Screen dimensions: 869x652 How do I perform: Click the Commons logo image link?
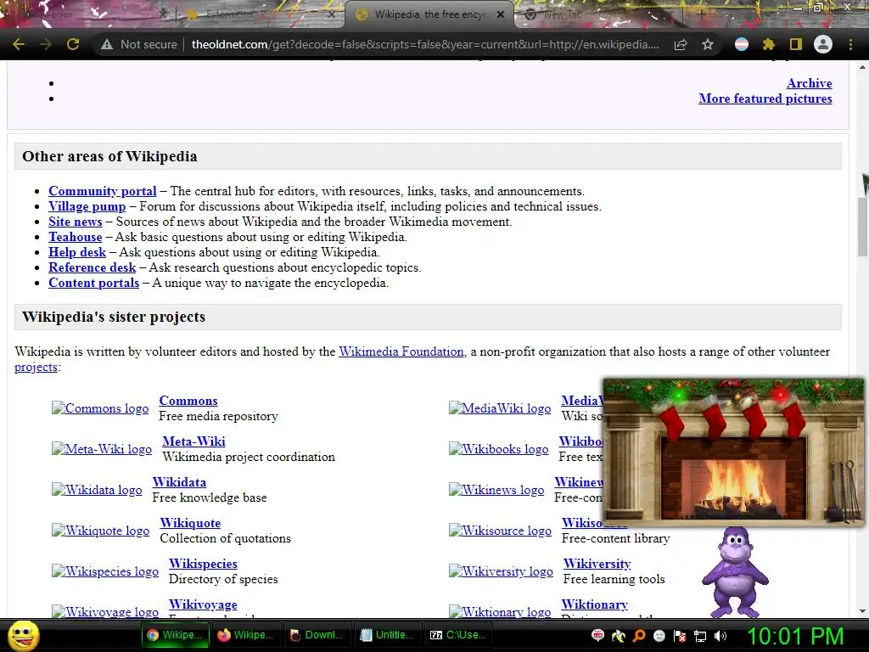click(100, 408)
